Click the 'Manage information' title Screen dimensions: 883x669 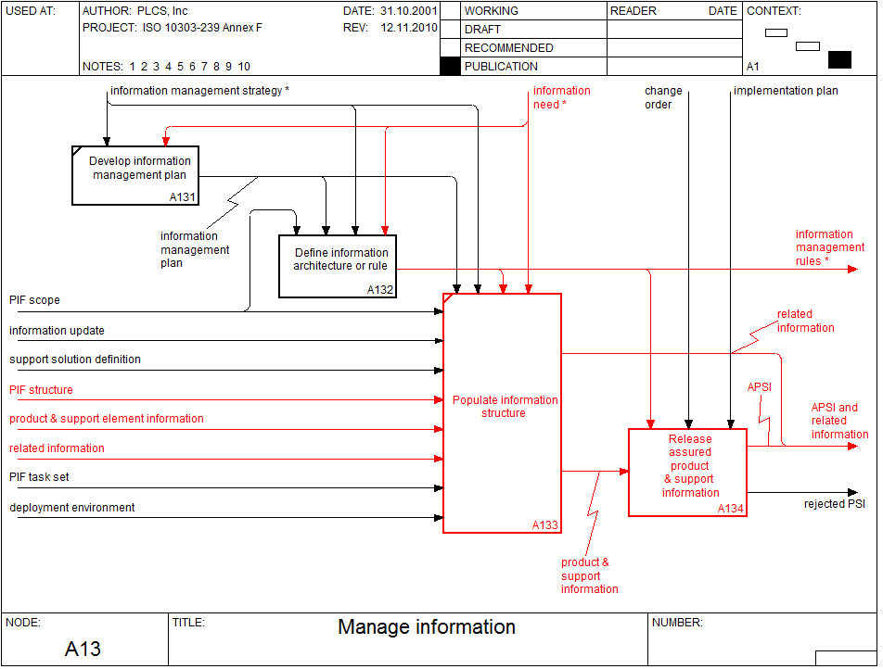click(x=427, y=626)
